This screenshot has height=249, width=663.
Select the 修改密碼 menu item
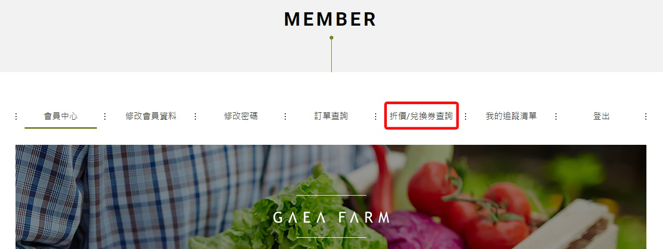[x=241, y=116]
